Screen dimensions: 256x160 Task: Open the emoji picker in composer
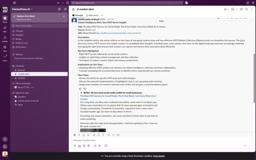tap(84, 146)
